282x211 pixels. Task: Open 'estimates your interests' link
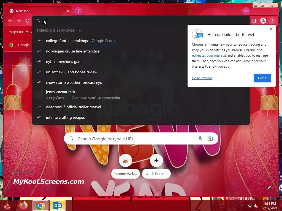pyautogui.click(x=209, y=55)
